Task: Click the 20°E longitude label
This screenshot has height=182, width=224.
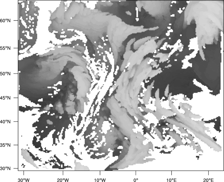Action: tap(208, 180)
